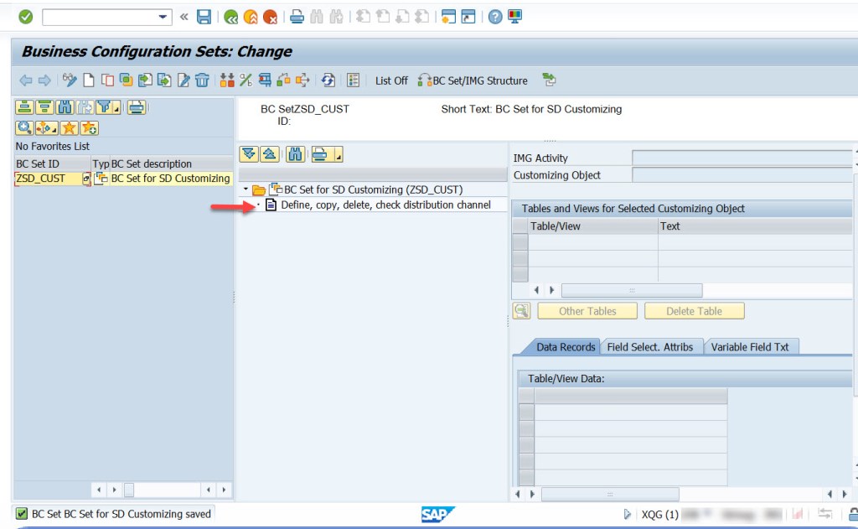The image size is (858, 529).
Task: Create a new BC Set with blank page icon
Action: (87, 80)
